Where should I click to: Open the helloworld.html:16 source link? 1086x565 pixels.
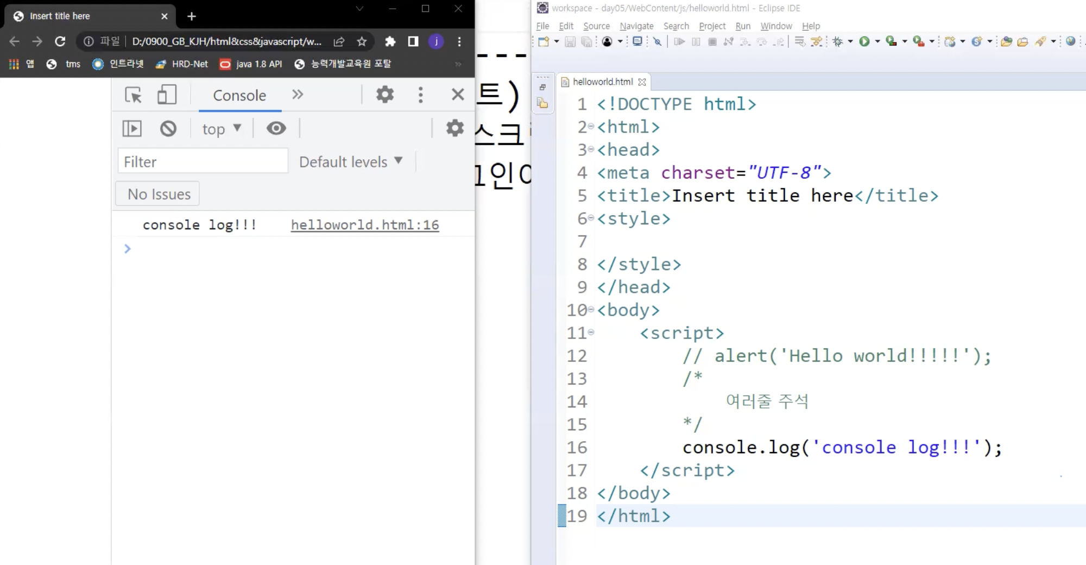pos(365,225)
